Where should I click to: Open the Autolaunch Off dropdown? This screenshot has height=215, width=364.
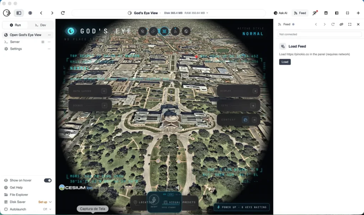pos(47,209)
